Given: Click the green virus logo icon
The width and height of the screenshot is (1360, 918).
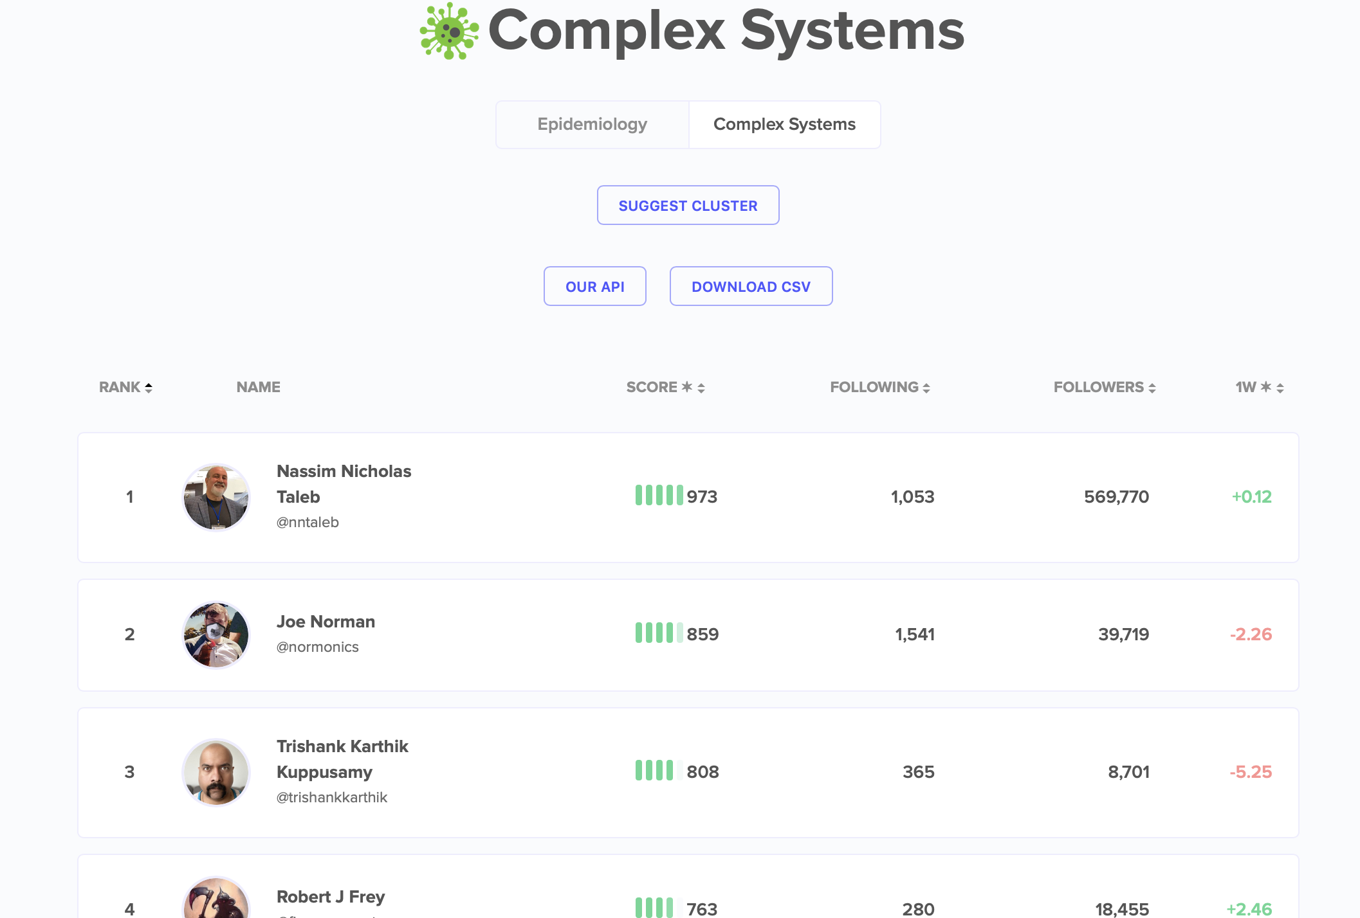Looking at the screenshot, I should (x=449, y=31).
